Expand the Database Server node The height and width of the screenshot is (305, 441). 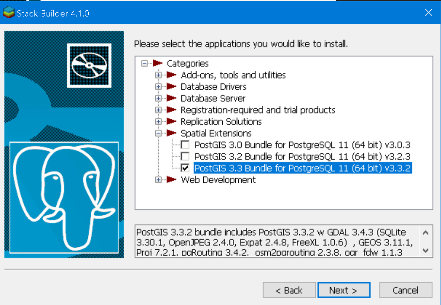[158, 98]
